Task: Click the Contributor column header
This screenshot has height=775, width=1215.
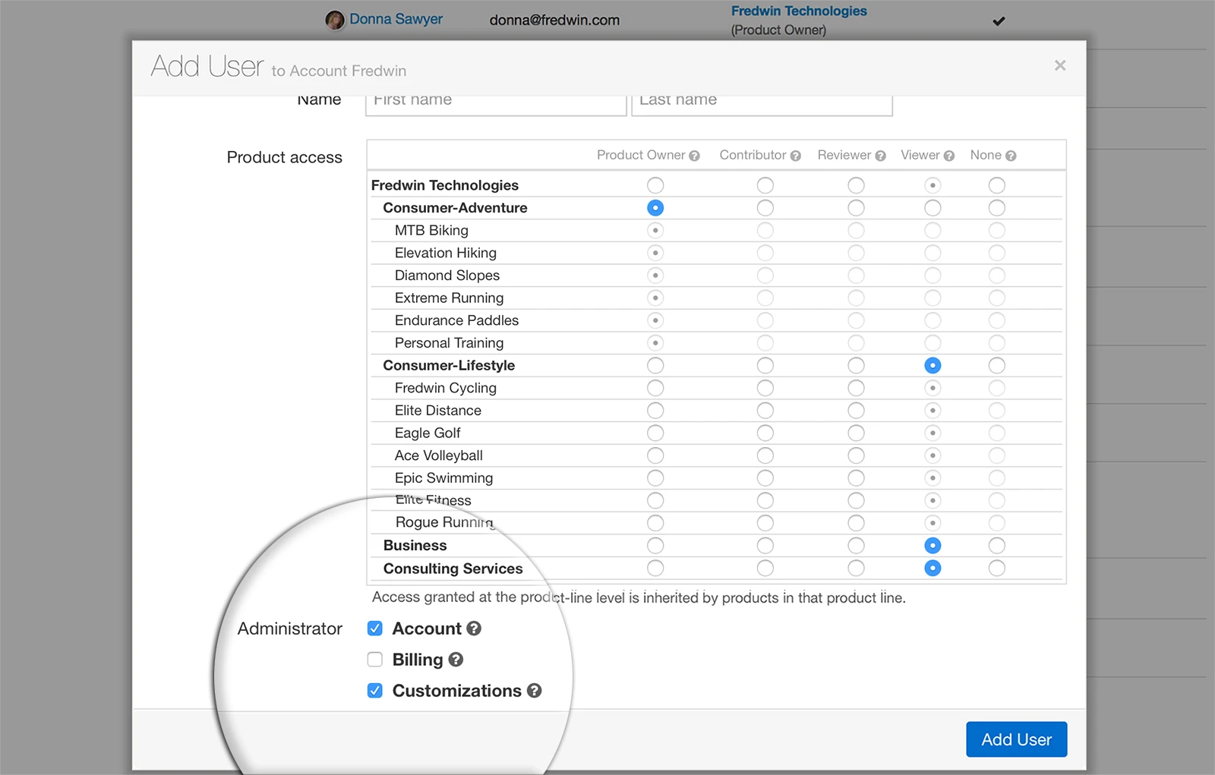Action: 753,156
